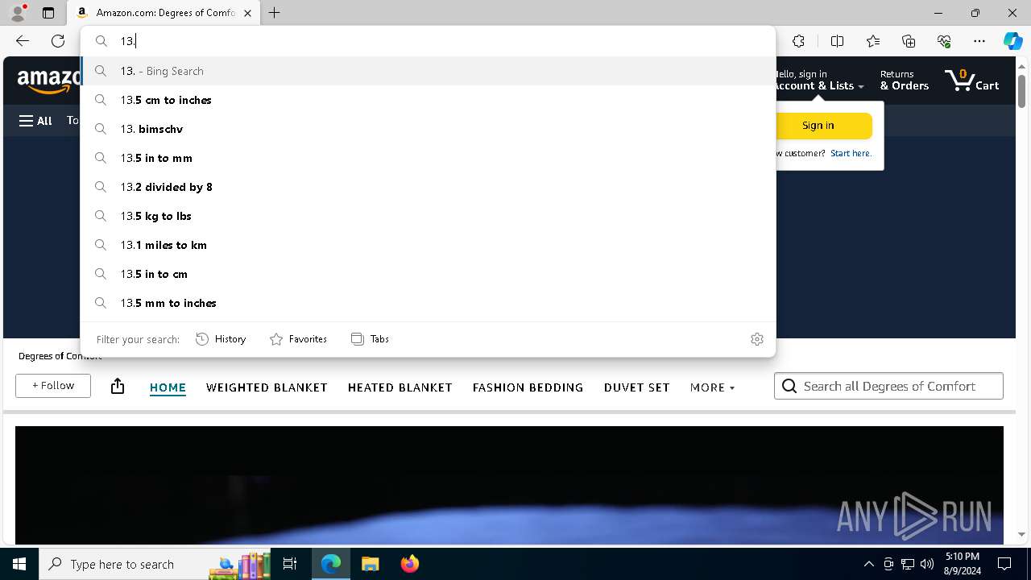The image size is (1031, 580).
Task: Choose the '13.5 mm to inches' suggestion
Action: [428, 303]
